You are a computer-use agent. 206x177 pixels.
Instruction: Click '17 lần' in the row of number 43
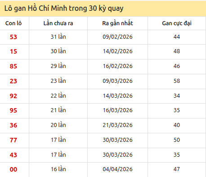tap(58, 154)
